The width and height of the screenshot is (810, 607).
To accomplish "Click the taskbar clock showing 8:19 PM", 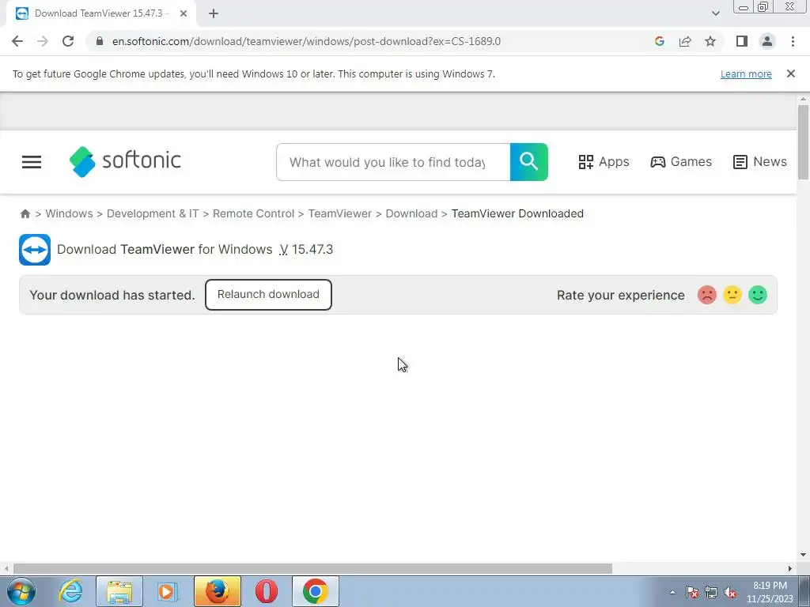I will point(770,592).
